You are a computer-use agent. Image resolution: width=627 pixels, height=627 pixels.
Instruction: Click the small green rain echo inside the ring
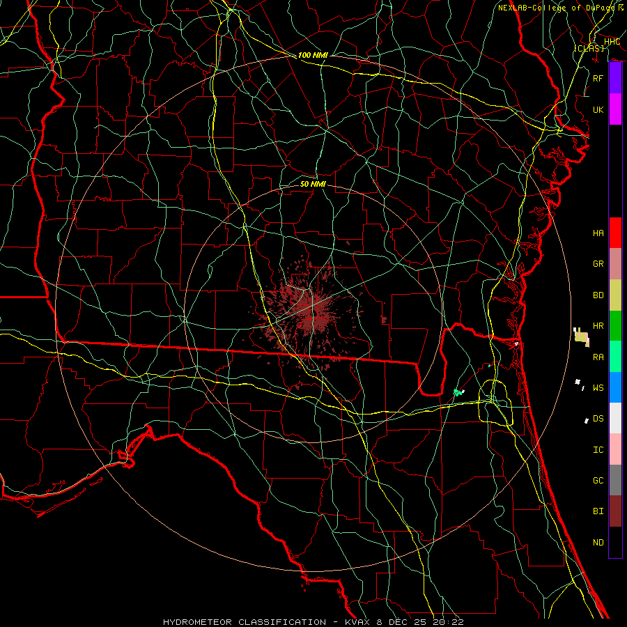tap(458, 392)
